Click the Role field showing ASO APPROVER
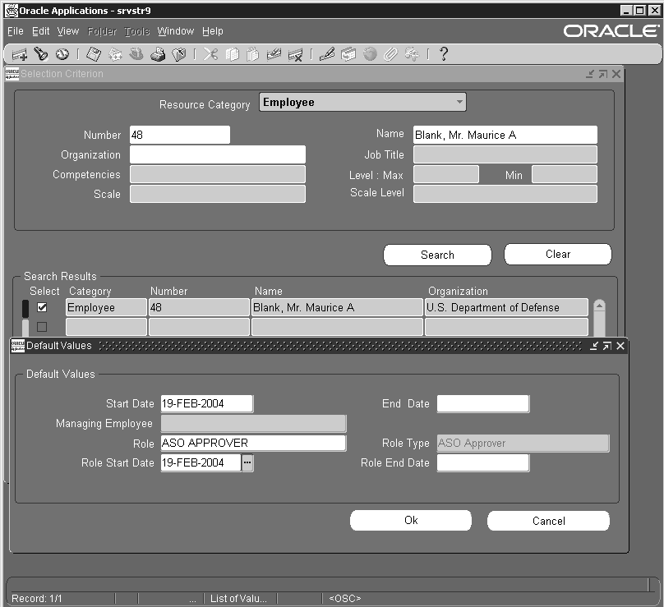The width and height of the screenshot is (664, 607). point(253,443)
